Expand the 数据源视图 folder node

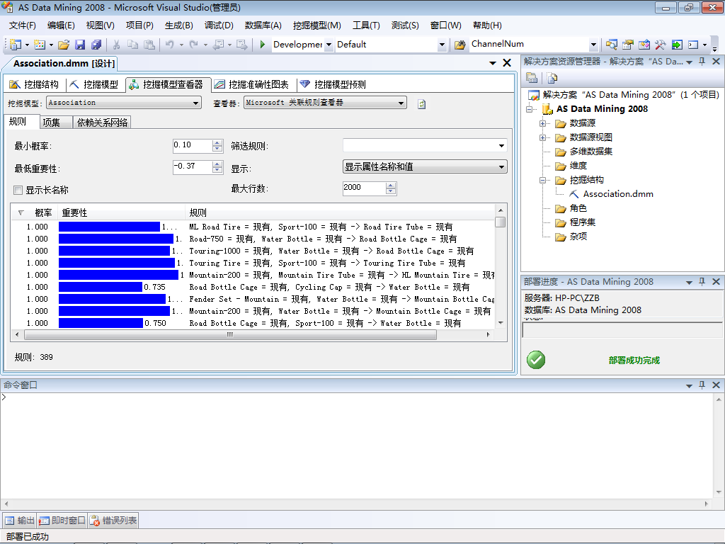pos(543,138)
